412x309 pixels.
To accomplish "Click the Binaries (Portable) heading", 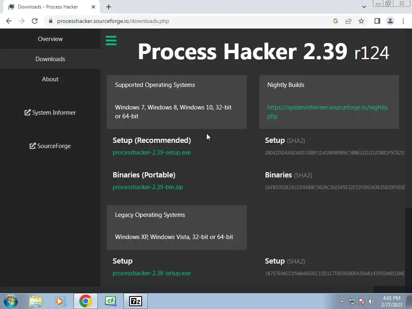I will tap(144, 175).
